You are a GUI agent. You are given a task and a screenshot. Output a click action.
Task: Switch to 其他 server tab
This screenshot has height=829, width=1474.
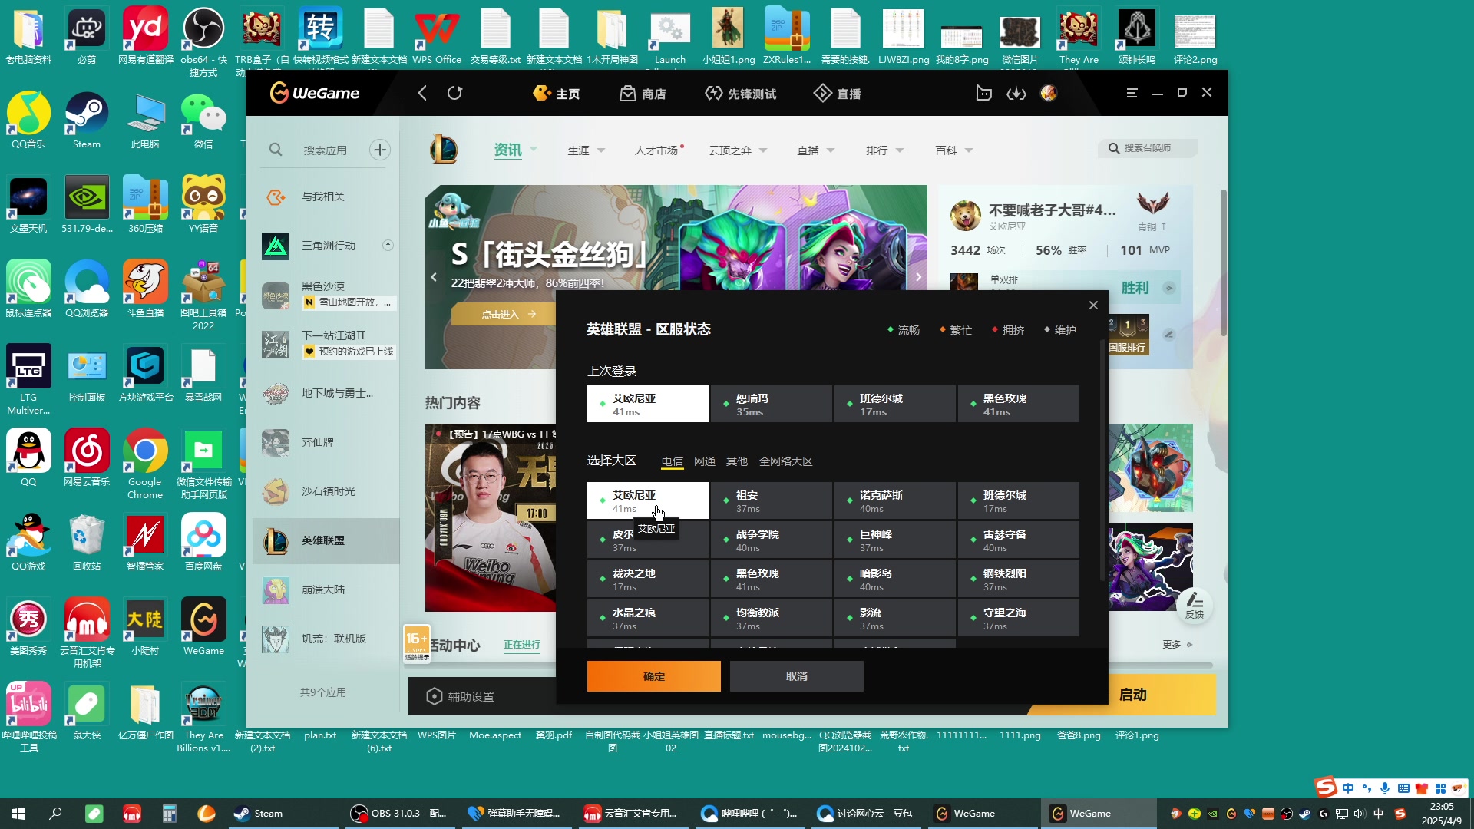(x=737, y=461)
